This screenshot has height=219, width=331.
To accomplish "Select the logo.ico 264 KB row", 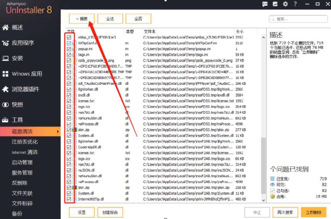I will [164, 107].
